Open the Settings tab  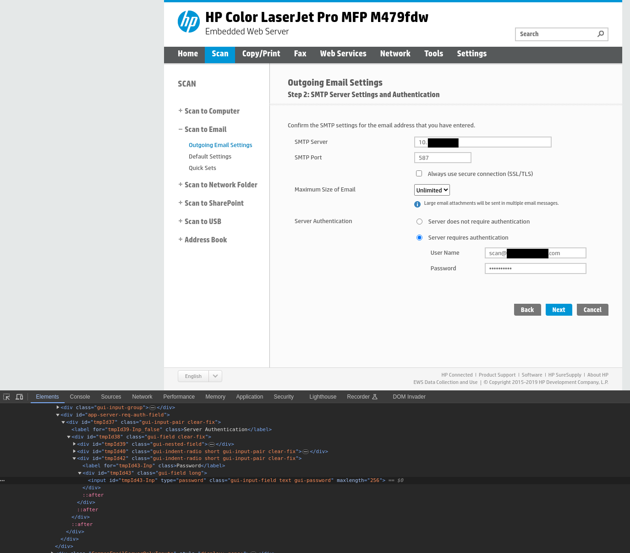tap(471, 54)
